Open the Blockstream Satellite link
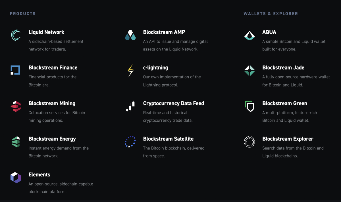The width and height of the screenshot is (341, 202). tap(168, 139)
